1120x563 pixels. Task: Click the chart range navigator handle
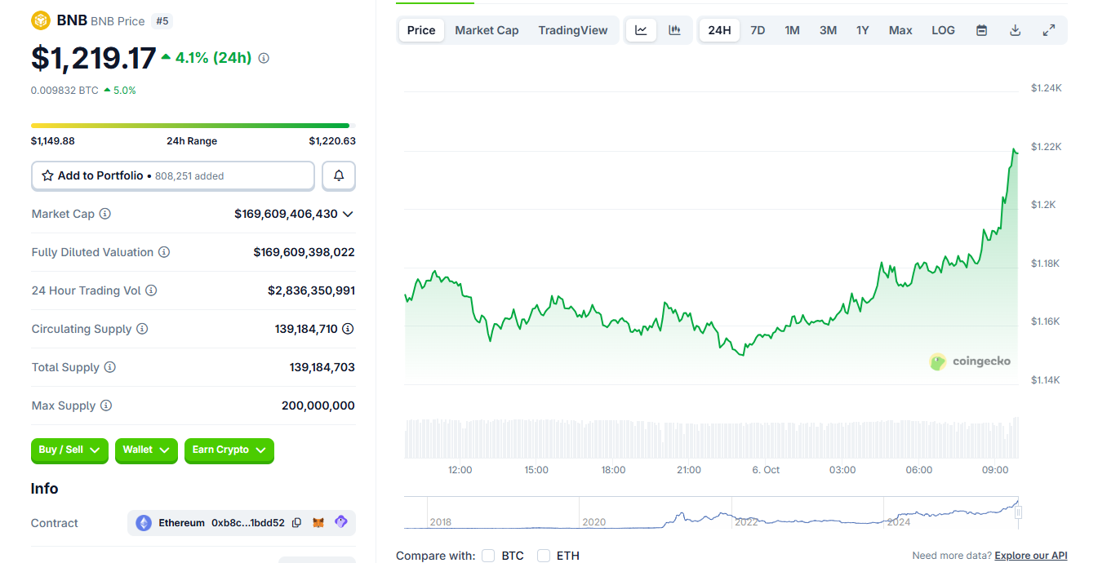click(x=1018, y=512)
